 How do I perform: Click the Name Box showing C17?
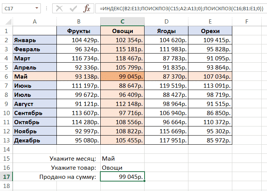point(21,8)
